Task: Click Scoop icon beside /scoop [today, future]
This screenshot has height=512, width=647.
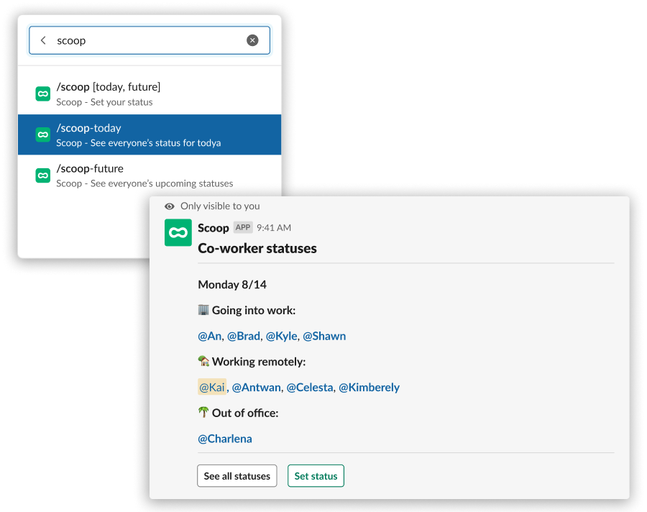Action: click(43, 93)
